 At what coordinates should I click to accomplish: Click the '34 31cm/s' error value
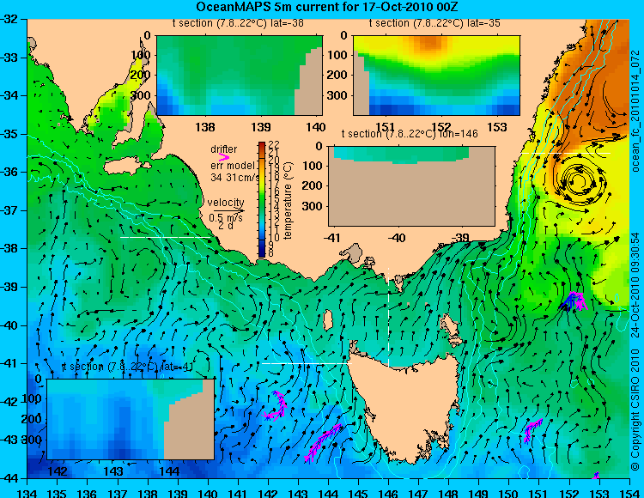pyautogui.click(x=235, y=178)
